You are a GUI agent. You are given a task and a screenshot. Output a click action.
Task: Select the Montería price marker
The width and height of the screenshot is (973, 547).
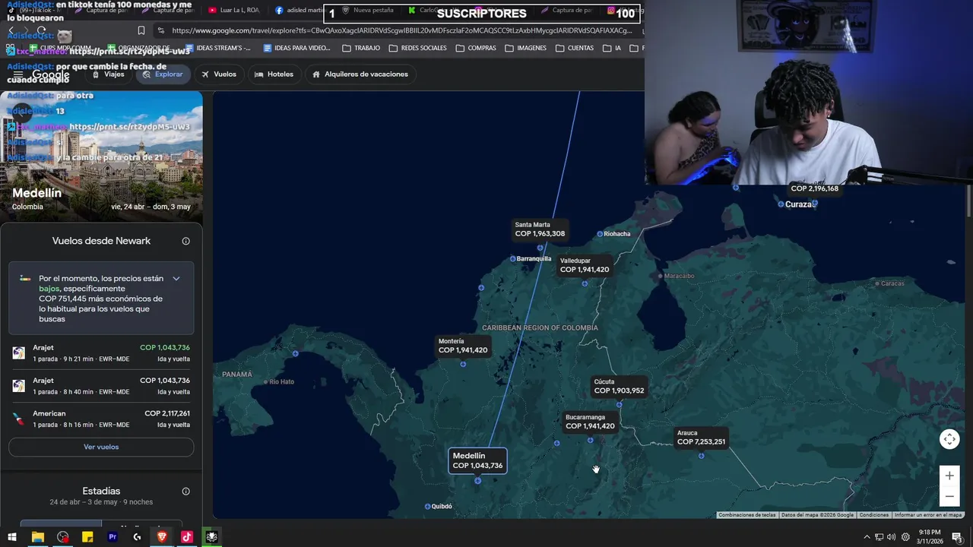point(463,346)
